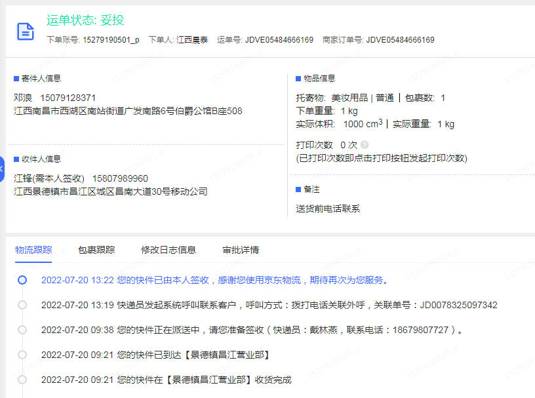Screen dimensions: 535x398
Task: Click the sender address in 南昌市西湖区
Action: 128,111
